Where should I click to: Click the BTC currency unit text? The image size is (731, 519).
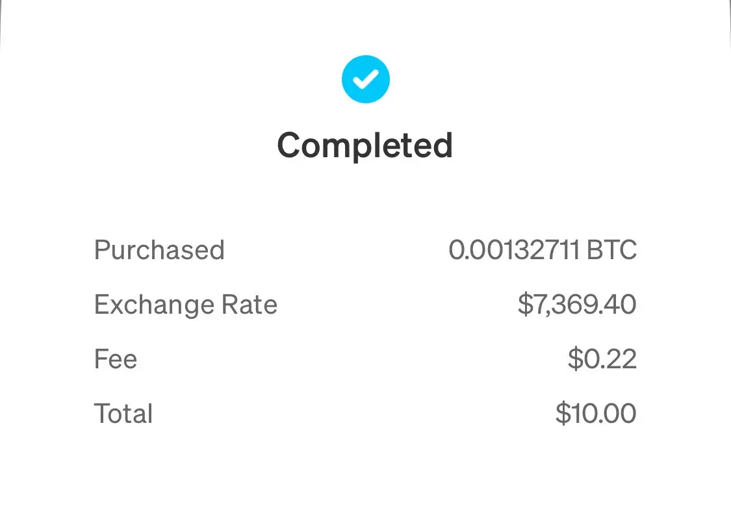coord(611,249)
